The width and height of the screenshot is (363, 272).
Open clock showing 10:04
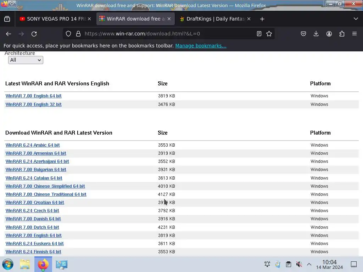pyautogui.click(x=329, y=264)
